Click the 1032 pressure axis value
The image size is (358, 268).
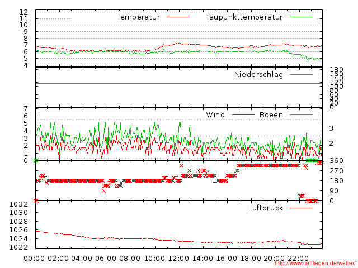coord(18,204)
